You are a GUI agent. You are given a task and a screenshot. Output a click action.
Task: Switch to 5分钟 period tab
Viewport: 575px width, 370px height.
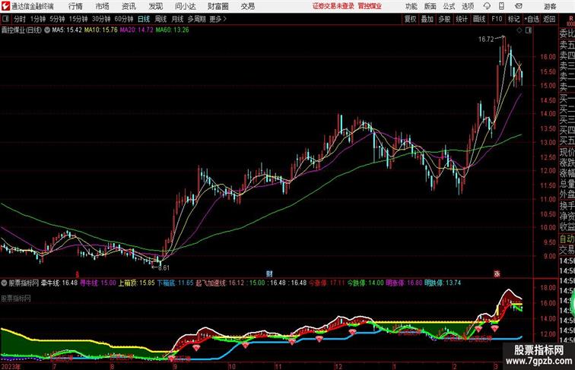tap(57, 19)
